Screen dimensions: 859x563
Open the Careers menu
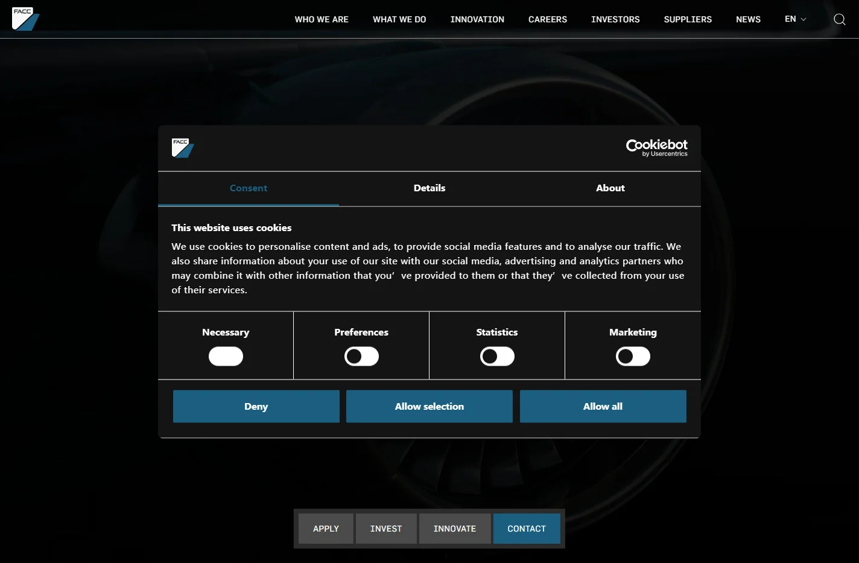click(x=548, y=19)
